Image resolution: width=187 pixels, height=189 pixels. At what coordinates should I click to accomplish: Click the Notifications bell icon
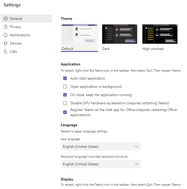click(6, 35)
